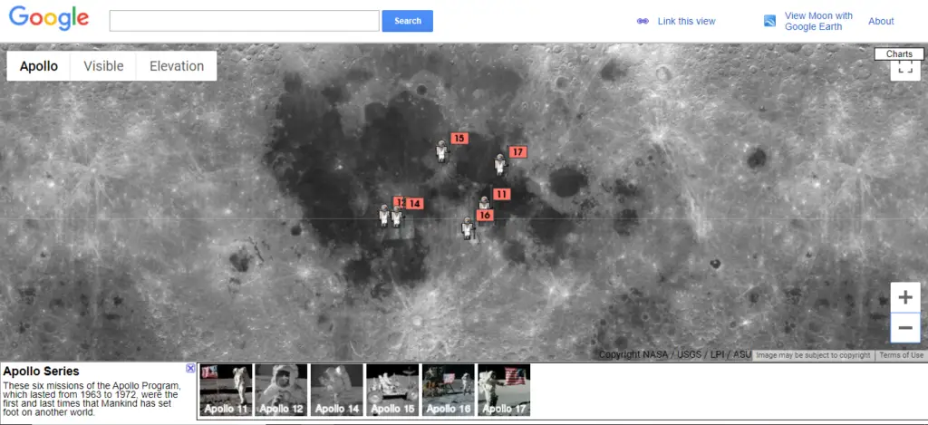Select the Apollo 11 astronaut marker

tap(484, 202)
